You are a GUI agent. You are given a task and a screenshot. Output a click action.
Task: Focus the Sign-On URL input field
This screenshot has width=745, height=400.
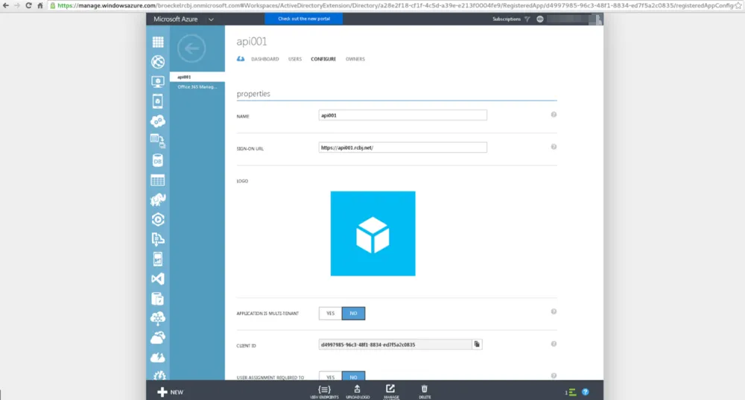(403, 147)
